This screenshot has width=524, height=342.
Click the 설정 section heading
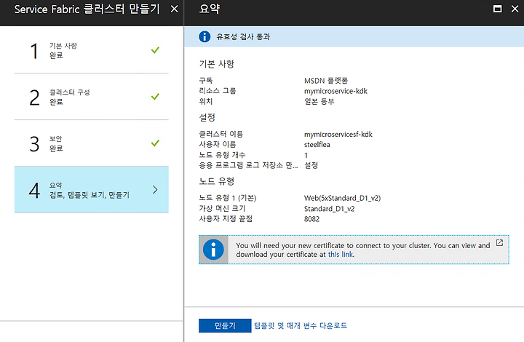207,118
